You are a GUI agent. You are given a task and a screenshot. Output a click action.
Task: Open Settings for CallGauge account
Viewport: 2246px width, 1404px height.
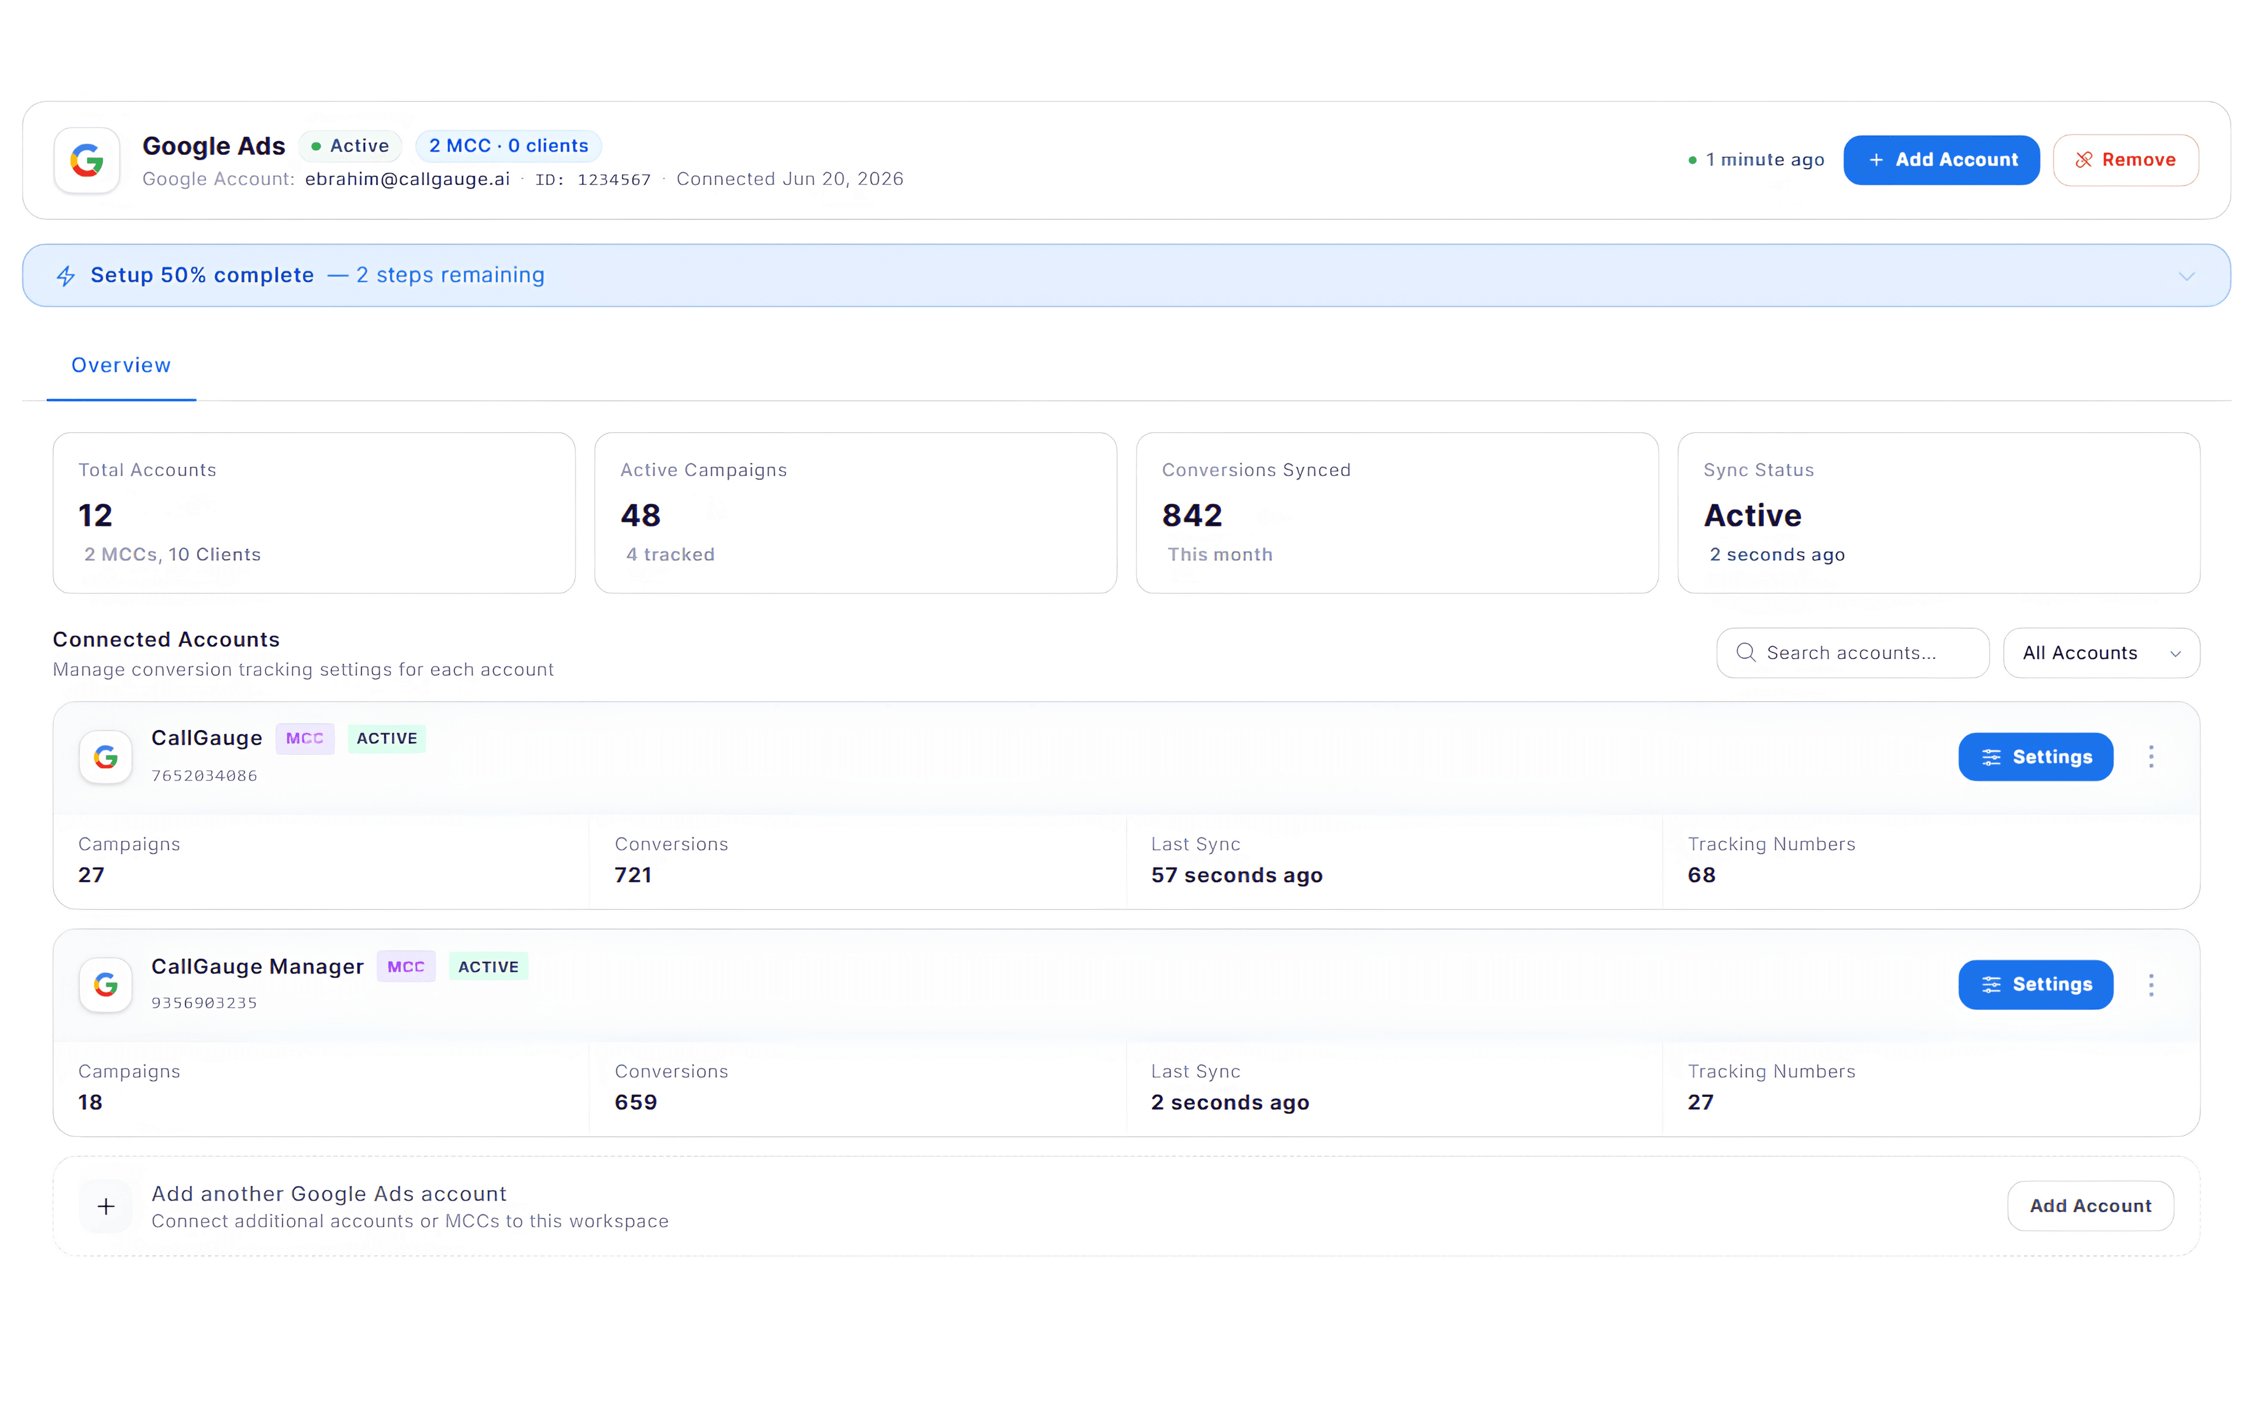2035,757
